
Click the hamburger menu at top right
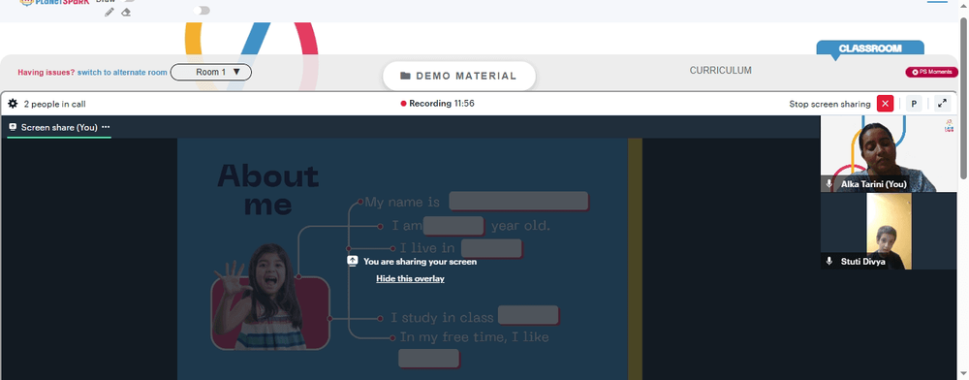(937, 2)
